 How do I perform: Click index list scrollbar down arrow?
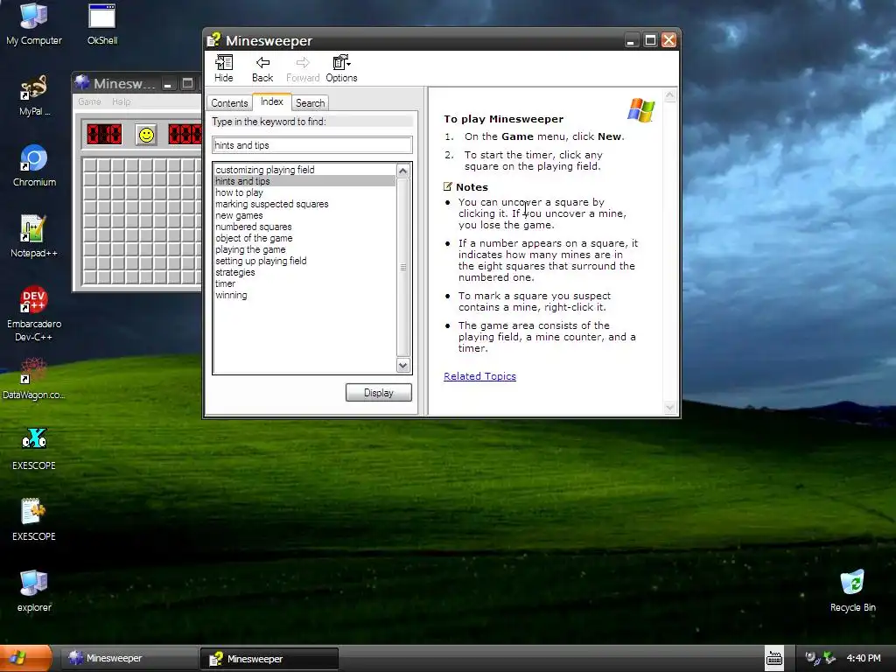point(402,366)
